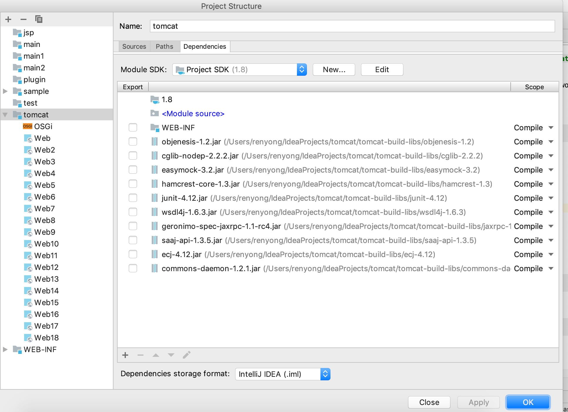Select the Web5 facet icon
Image resolution: width=568 pixels, height=412 pixels.
click(x=28, y=185)
